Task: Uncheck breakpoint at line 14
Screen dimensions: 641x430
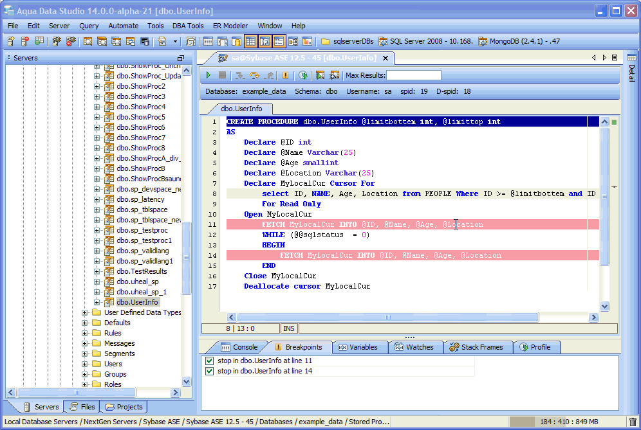Action: click(209, 372)
